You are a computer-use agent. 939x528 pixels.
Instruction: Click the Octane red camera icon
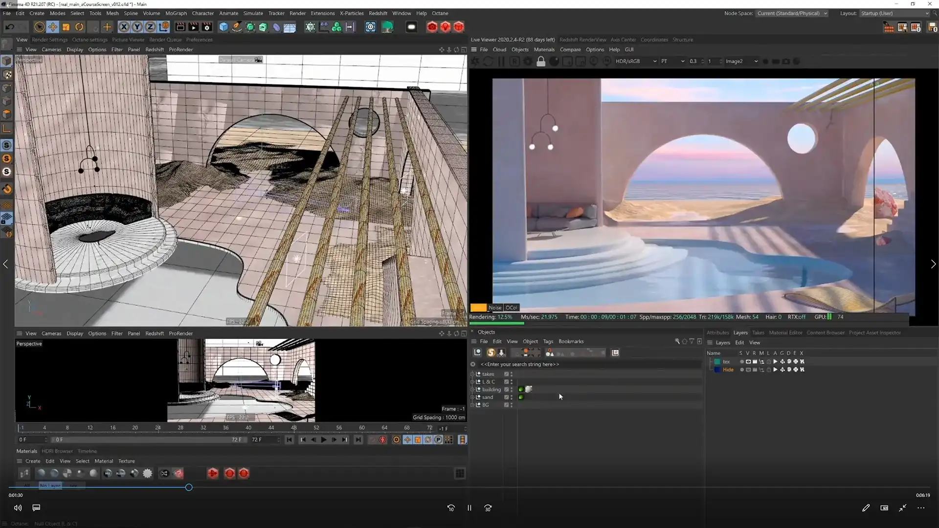[432, 27]
